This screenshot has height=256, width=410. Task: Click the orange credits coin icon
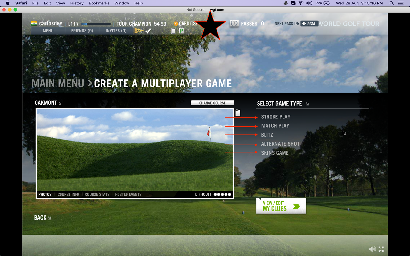pos(176,24)
